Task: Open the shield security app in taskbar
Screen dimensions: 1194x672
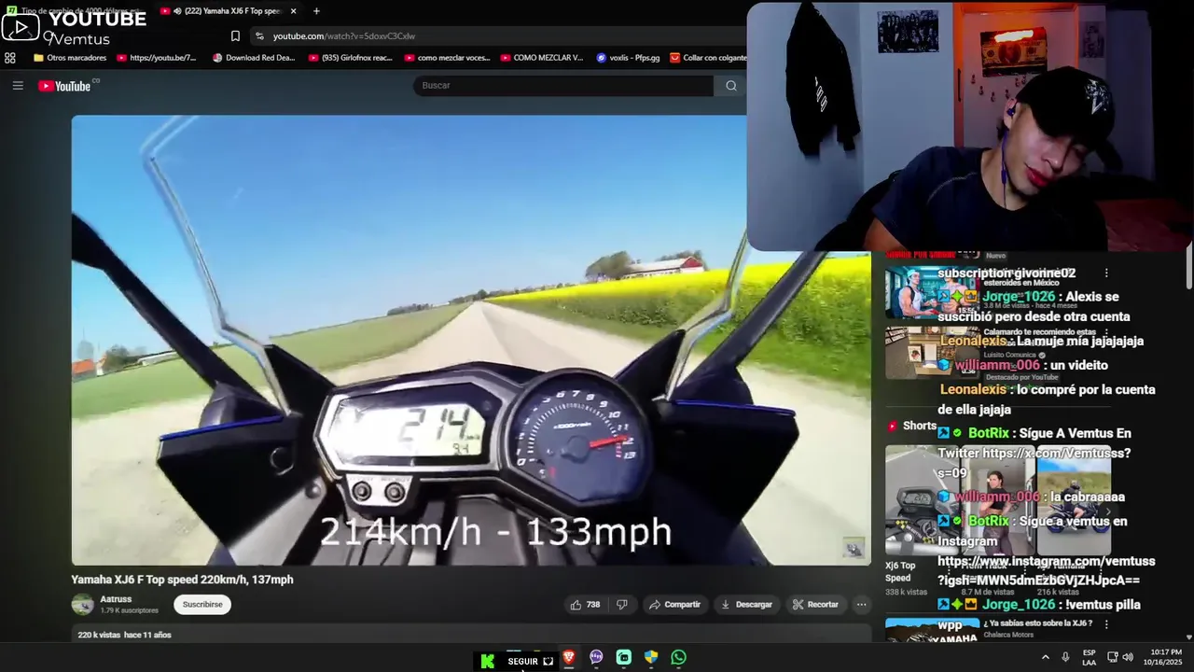Action: tap(651, 657)
